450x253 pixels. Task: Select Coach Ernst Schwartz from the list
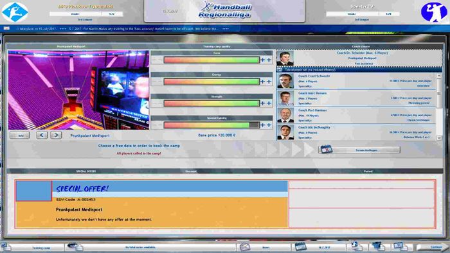pos(356,81)
